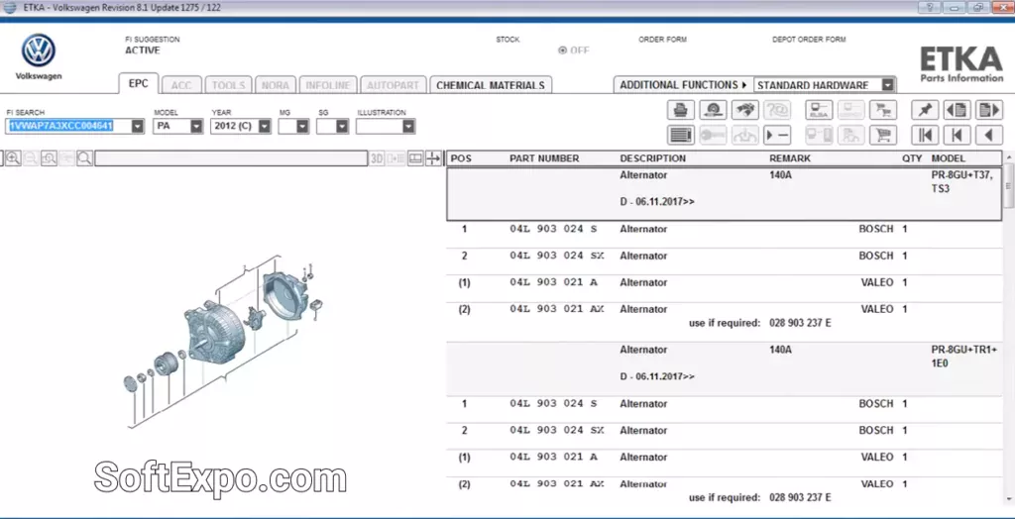Select the Alternator heading with PR-8GU+T37
Viewport: 1015px width, 519px height.
[x=725, y=194]
